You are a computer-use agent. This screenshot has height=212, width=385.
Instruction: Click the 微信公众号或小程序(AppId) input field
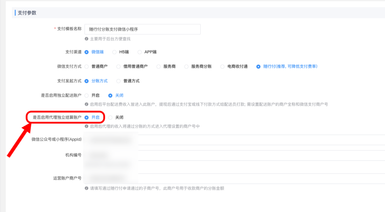point(235,140)
